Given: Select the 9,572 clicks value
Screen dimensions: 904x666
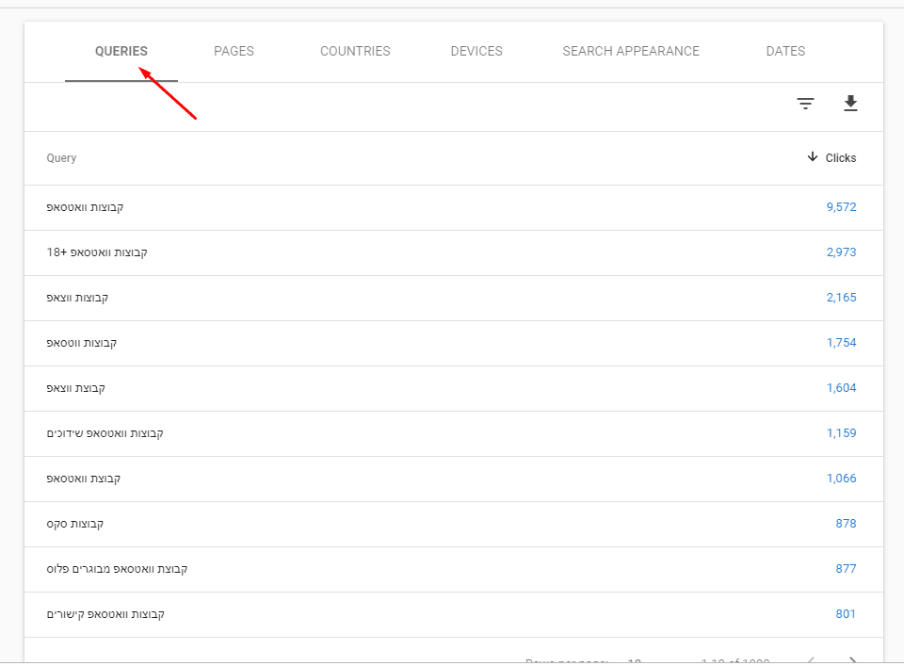Looking at the screenshot, I should pos(841,207).
